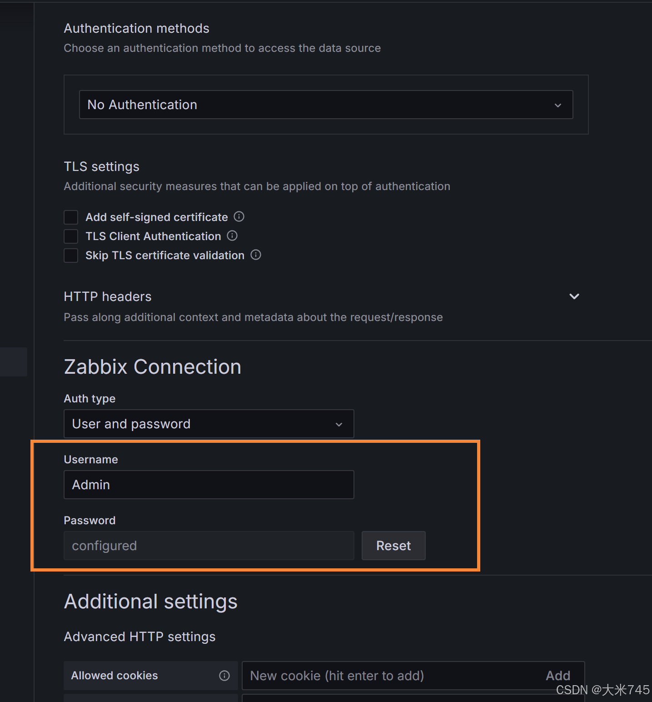
Task: Select the highlighted sidebar item on the left edge
Action: click(x=14, y=362)
